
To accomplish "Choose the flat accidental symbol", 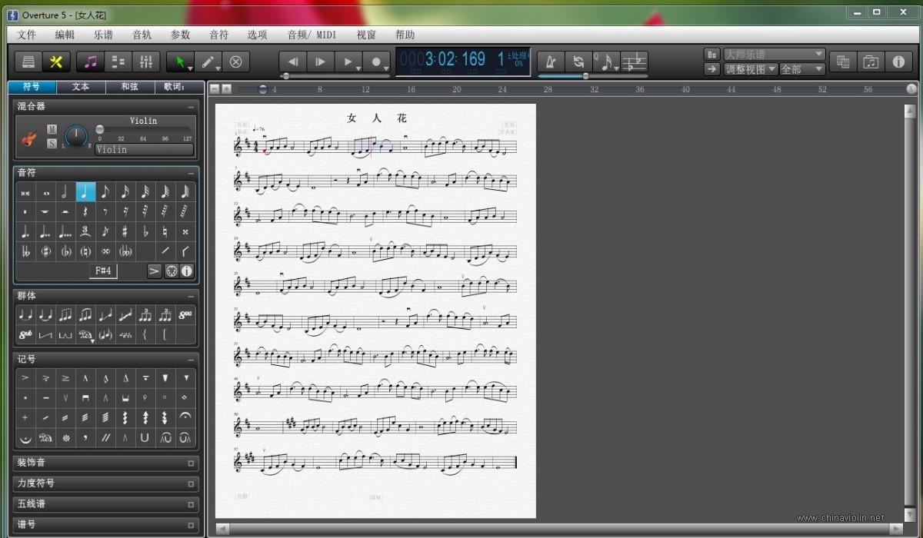I will (145, 231).
